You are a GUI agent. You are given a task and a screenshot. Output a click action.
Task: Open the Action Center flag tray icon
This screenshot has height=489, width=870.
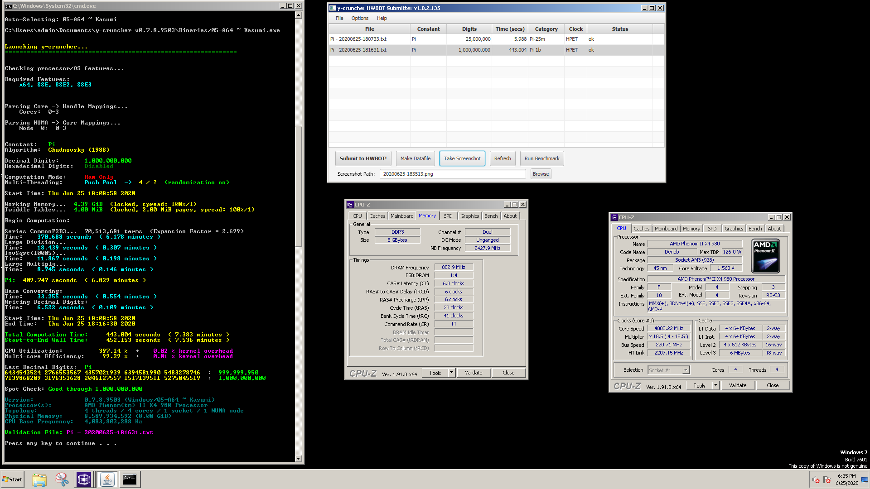[827, 480]
